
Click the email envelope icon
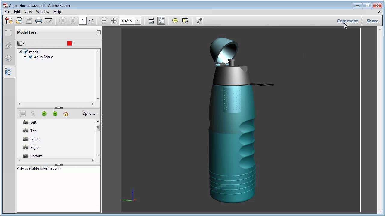click(x=49, y=21)
